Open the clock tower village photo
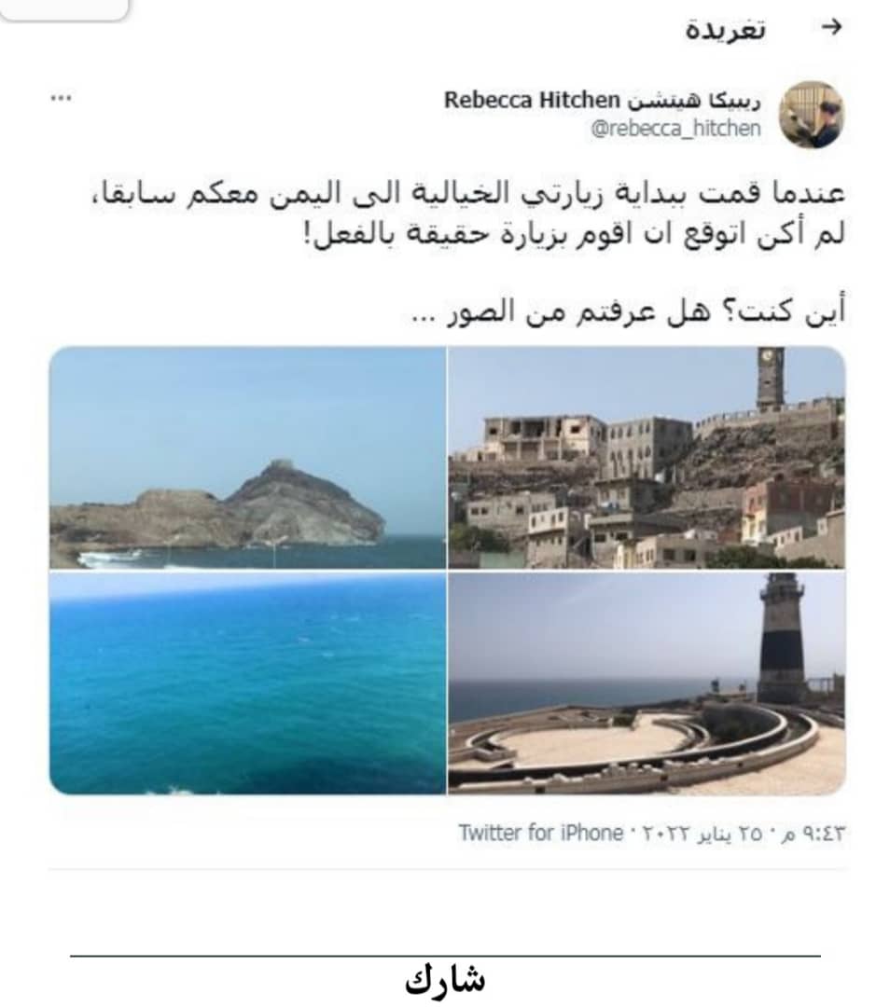 pyautogui.click(x=646, y=457)
